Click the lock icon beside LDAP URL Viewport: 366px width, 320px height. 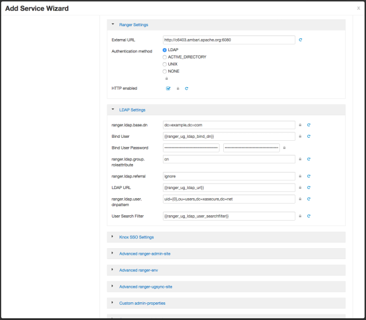[x=300, y=188]
